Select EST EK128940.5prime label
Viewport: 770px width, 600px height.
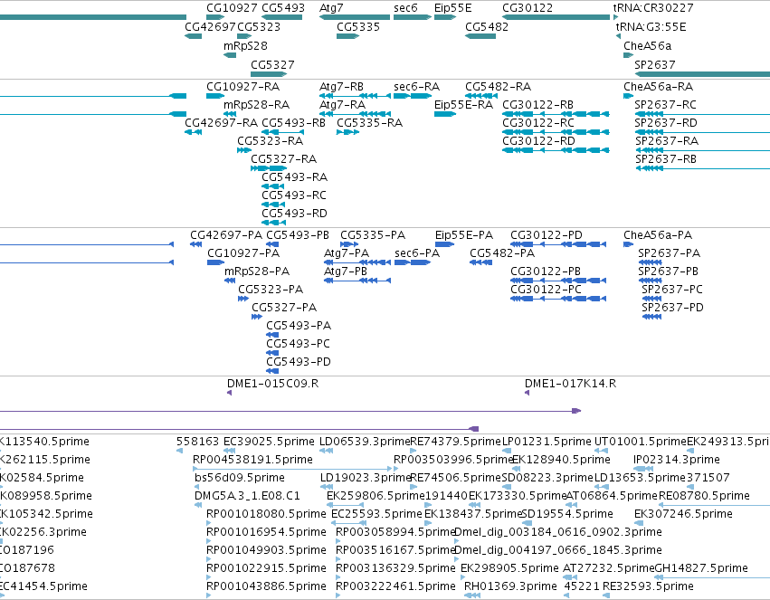point(561,460)
